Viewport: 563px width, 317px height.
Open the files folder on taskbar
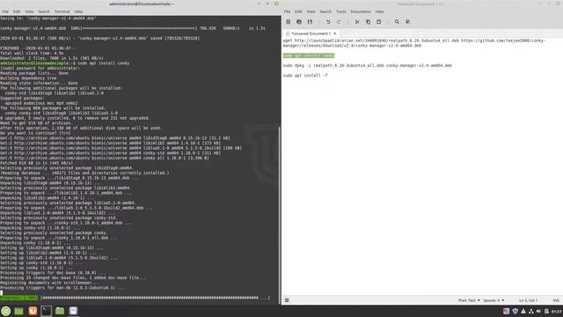pos(60,311)
